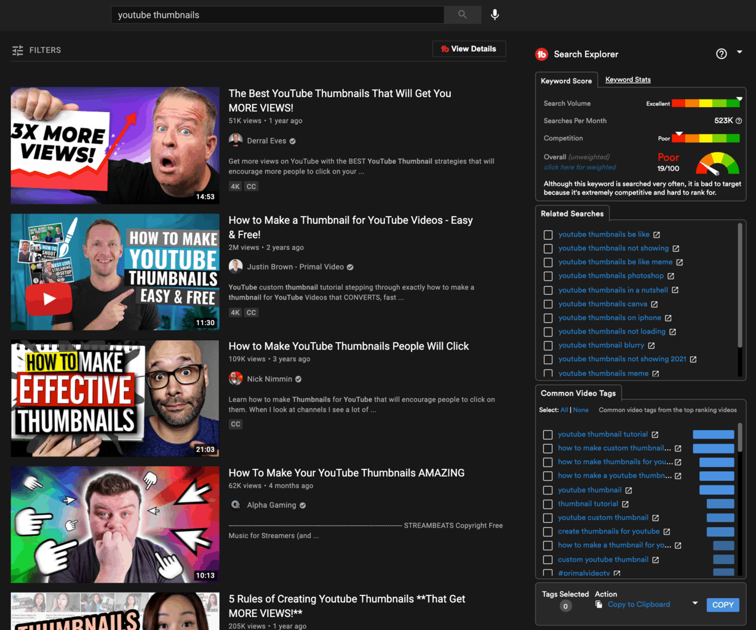Activate voice search microphone
The image size is (756, 630).
click(x=495, y=15)
